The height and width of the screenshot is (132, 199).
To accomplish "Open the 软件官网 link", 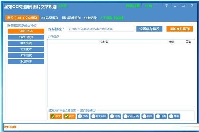I will click(10, 127).
